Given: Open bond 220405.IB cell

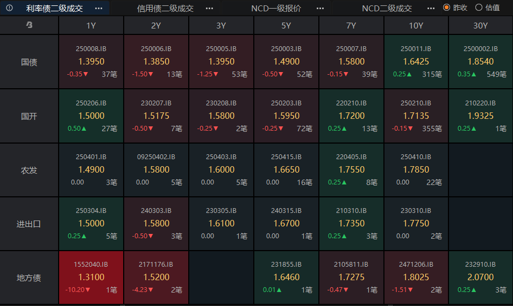Looking at the screenshot, I should [x=351, y=170].
